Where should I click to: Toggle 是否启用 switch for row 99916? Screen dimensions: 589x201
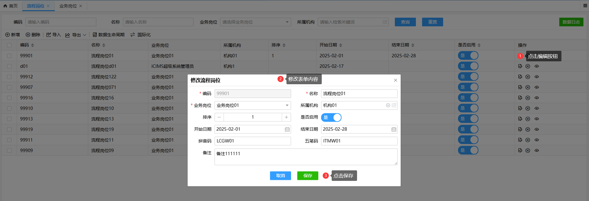tap(468, 98)
